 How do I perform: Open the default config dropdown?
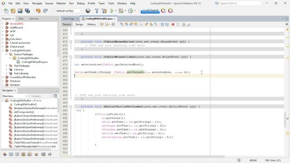[68, 11]
